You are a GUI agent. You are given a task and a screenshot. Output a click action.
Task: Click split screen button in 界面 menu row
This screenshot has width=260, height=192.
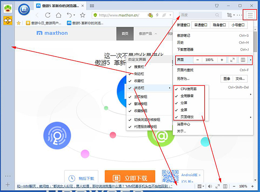(243, 60)
